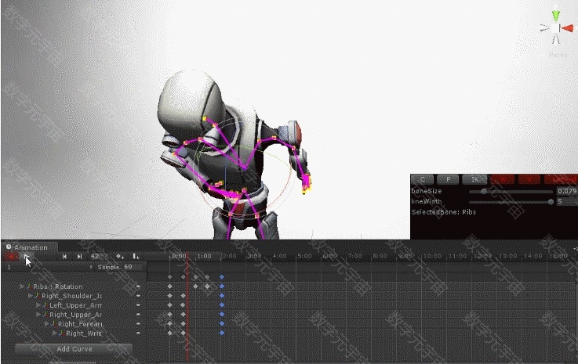Select the blue keyframe on Ribs row

click(222, 287)
